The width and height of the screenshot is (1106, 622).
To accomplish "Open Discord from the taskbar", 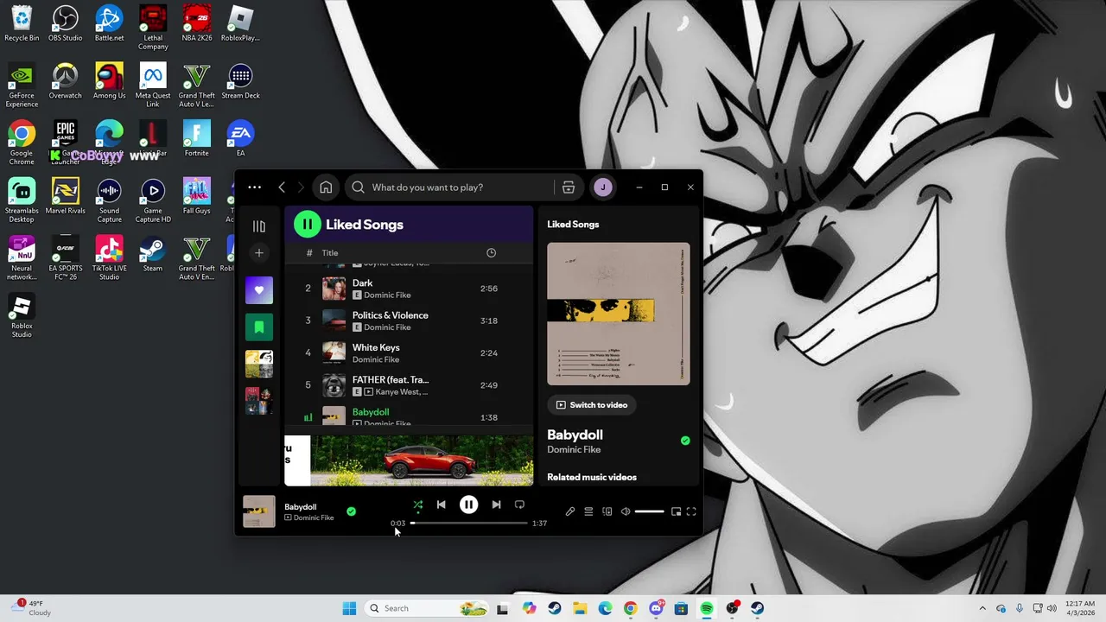I will 656,608.
